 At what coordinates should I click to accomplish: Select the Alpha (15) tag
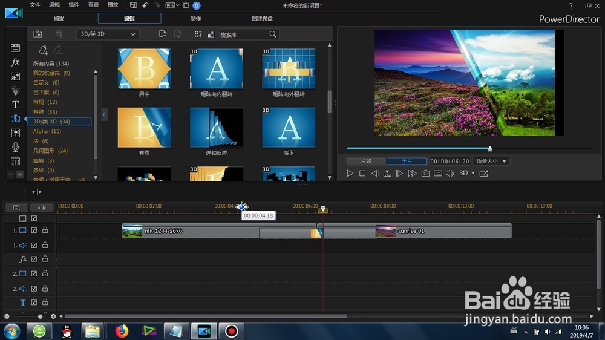(47, 131)
